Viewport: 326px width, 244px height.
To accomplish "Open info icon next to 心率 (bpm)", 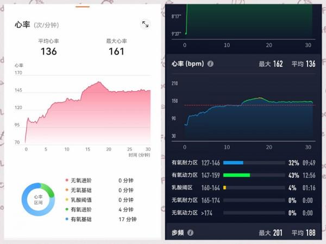I will point(210,63).
